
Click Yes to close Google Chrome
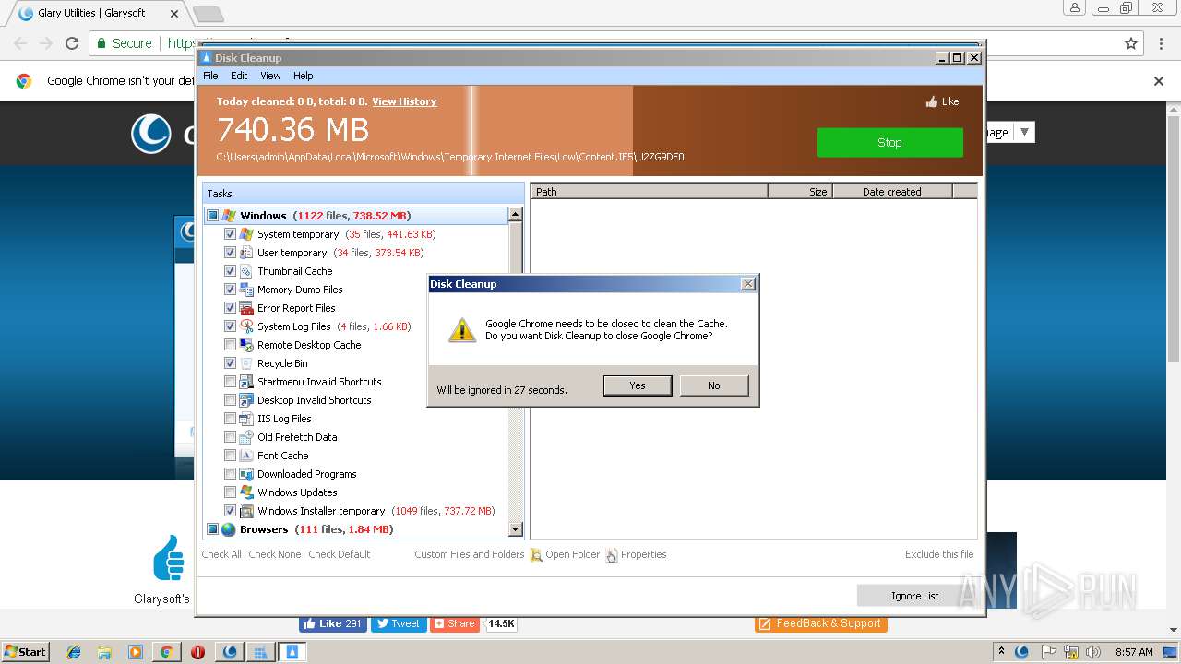(x=638, y=385)
